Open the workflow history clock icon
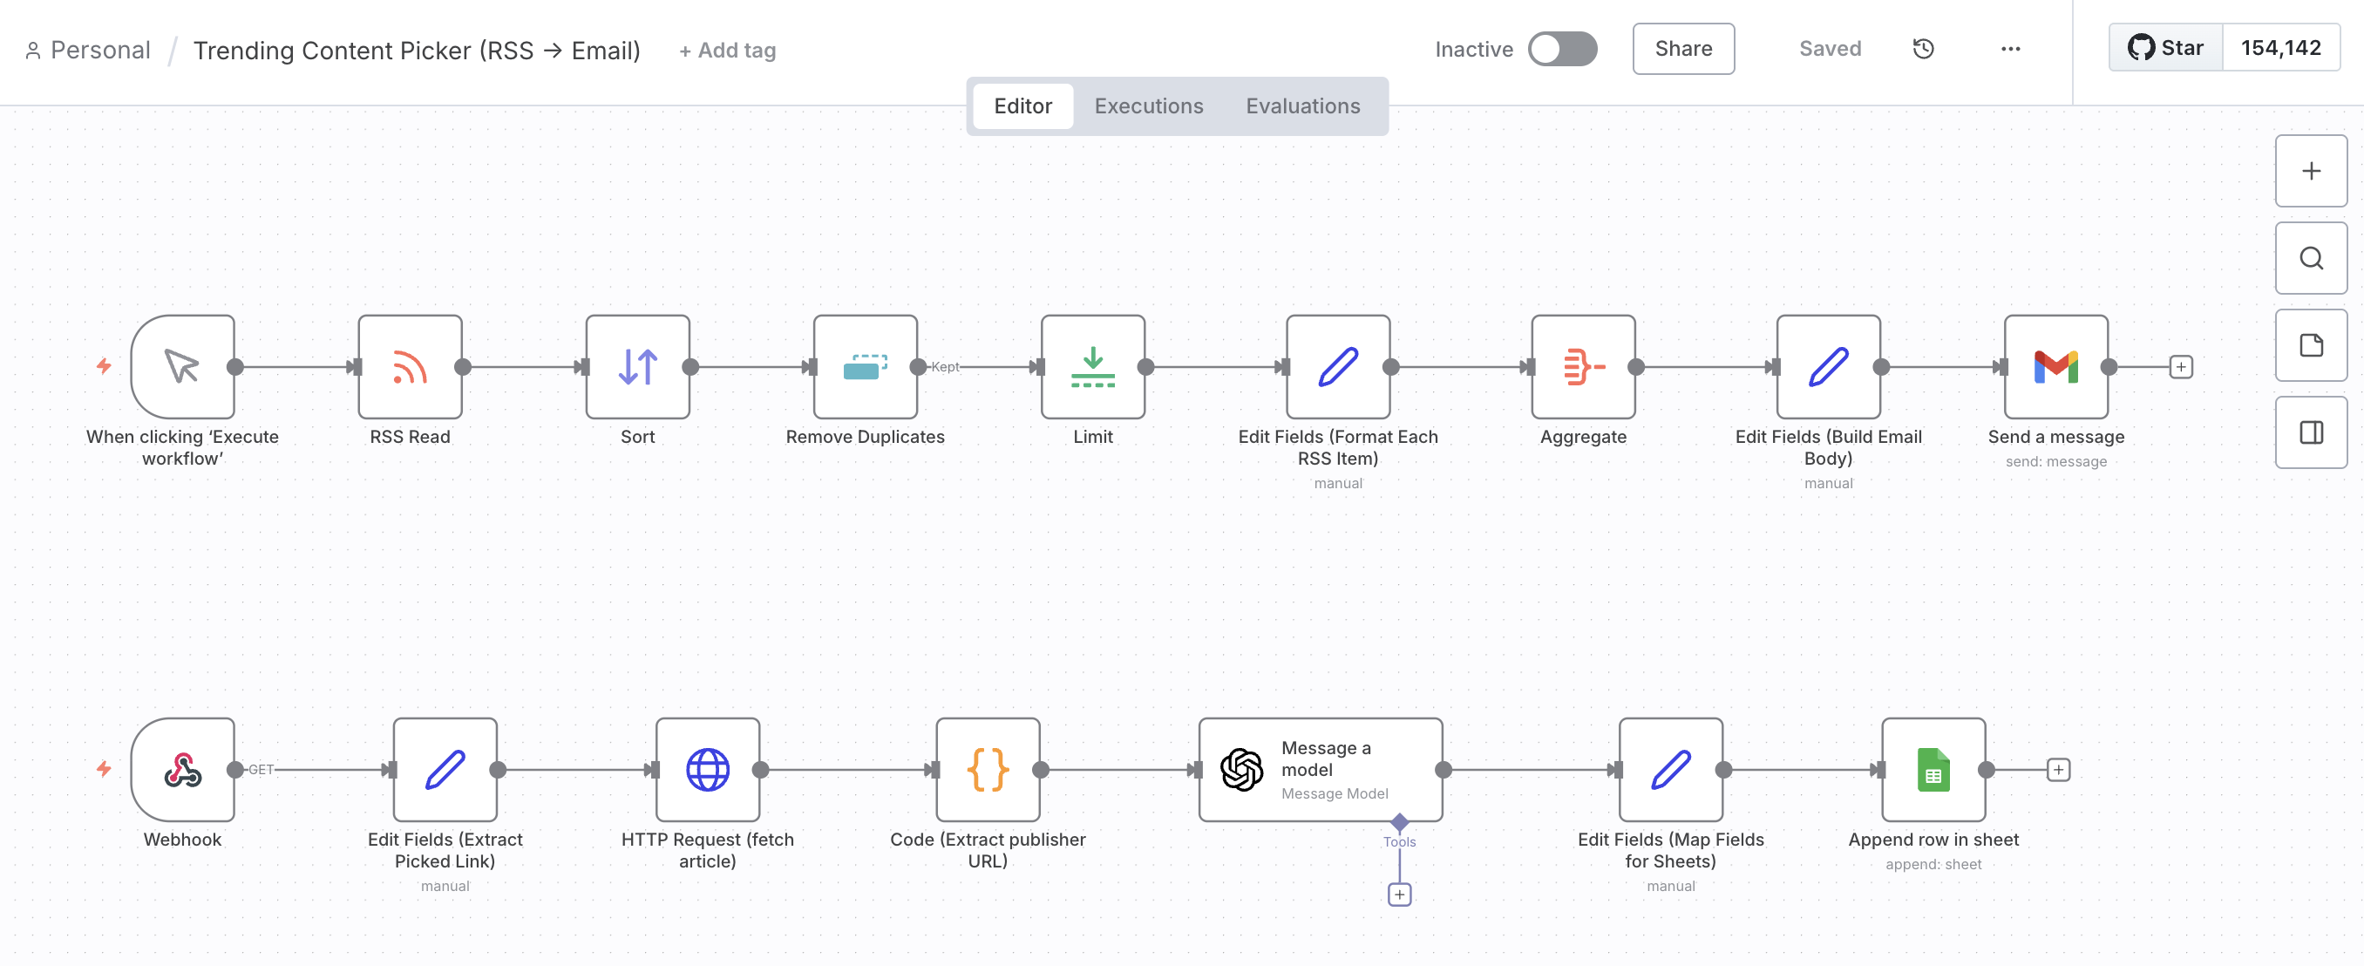The image size is (2364, 966). tap(1923, 49)
